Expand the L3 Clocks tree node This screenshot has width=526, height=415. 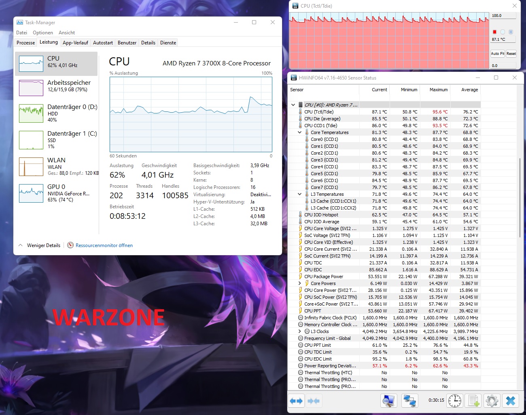[300, 331]
